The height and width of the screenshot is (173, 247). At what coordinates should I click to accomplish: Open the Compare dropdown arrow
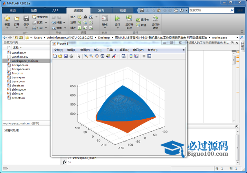[46, 22]
